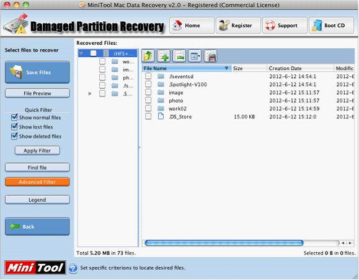Screen dimensions: 359x280
Task: Click the 'wo...' folder icon in tree
Action: click(x=115, y=61)
